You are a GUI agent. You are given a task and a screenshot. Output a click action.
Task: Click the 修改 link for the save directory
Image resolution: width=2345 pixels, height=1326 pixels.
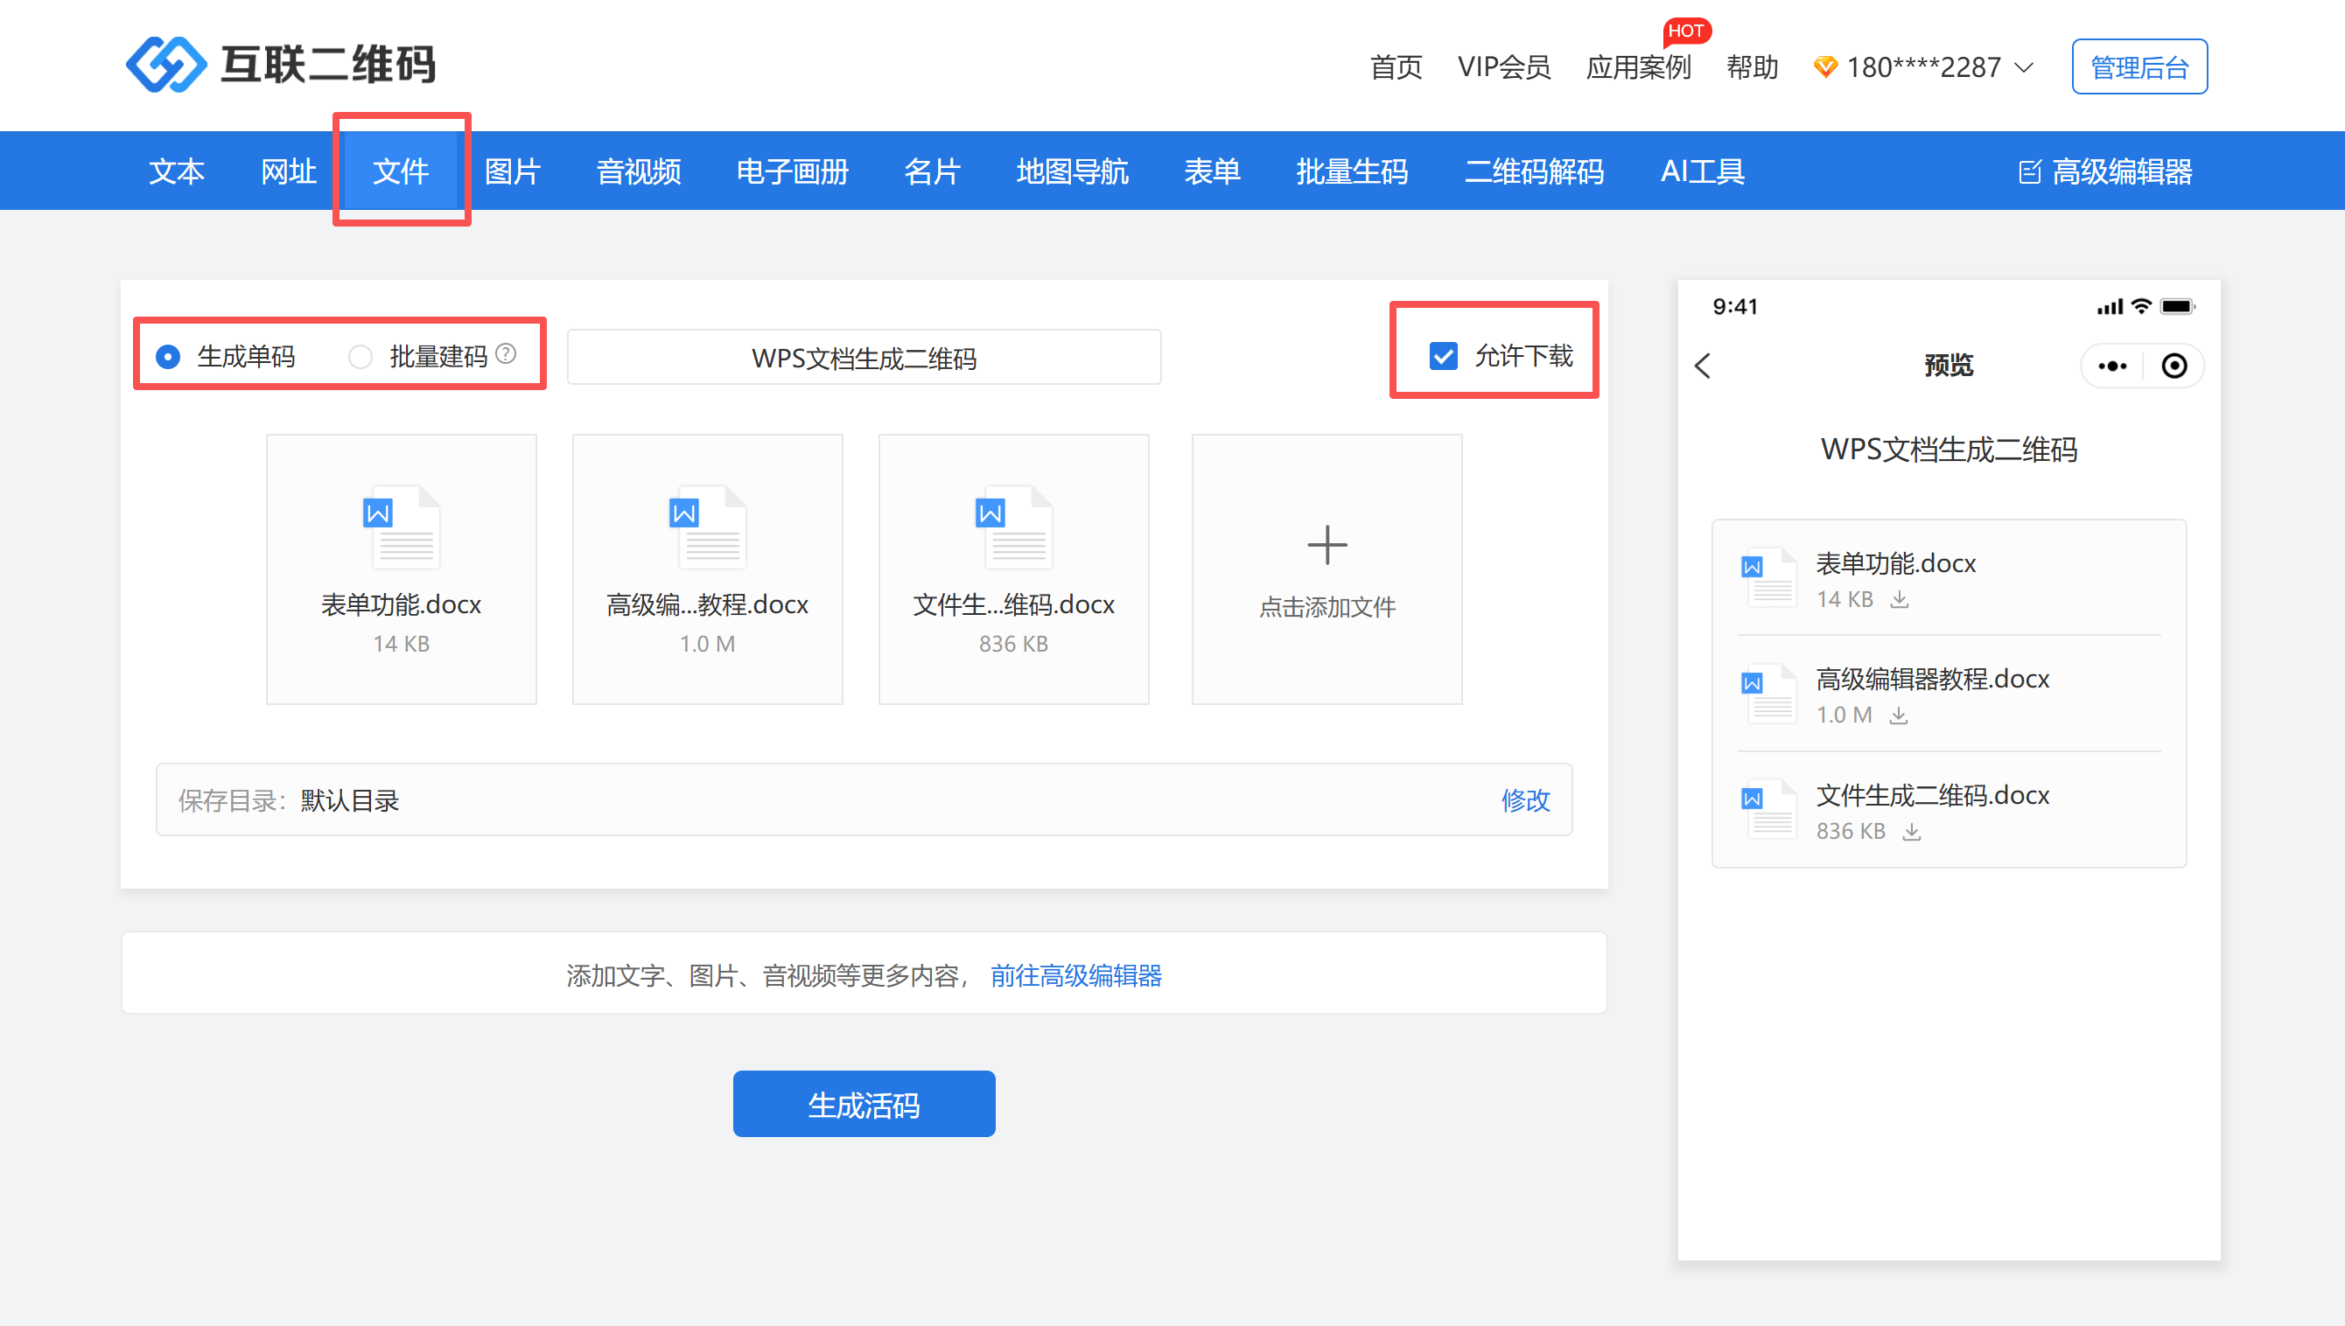[1524, 799]
